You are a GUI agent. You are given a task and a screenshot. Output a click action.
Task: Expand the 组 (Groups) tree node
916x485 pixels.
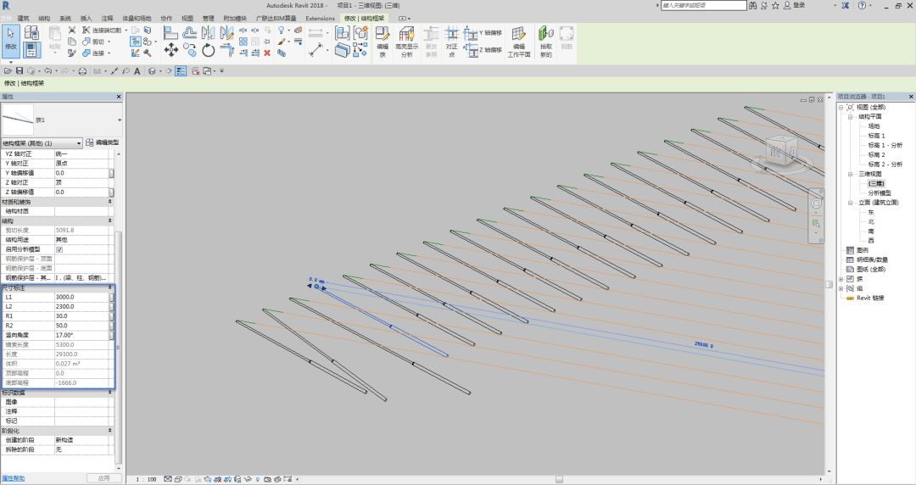pyautogui.click(x=841, y=288)
